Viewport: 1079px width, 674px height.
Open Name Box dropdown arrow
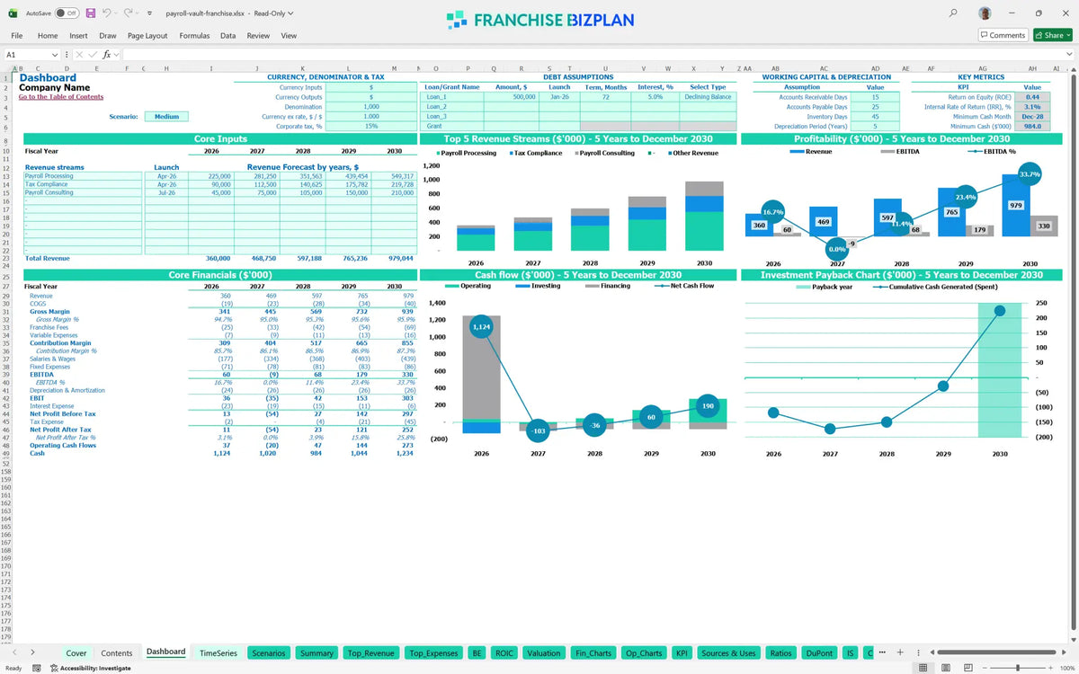click(x=55, y=55)
